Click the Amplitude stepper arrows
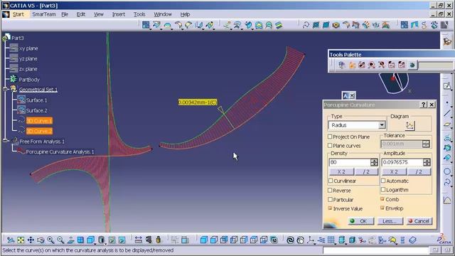 click(427, 162)
